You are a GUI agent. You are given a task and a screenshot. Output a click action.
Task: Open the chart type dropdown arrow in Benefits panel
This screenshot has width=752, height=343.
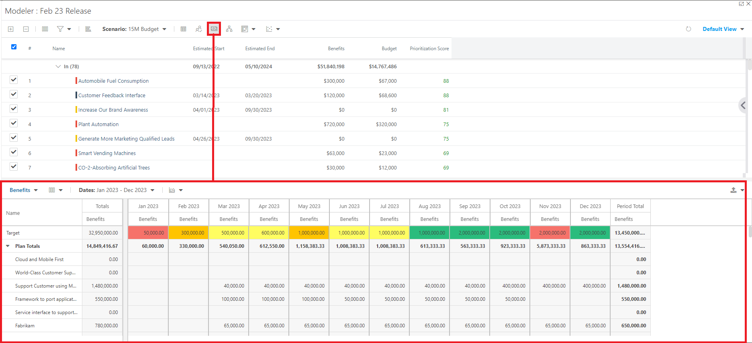point(181,190)
